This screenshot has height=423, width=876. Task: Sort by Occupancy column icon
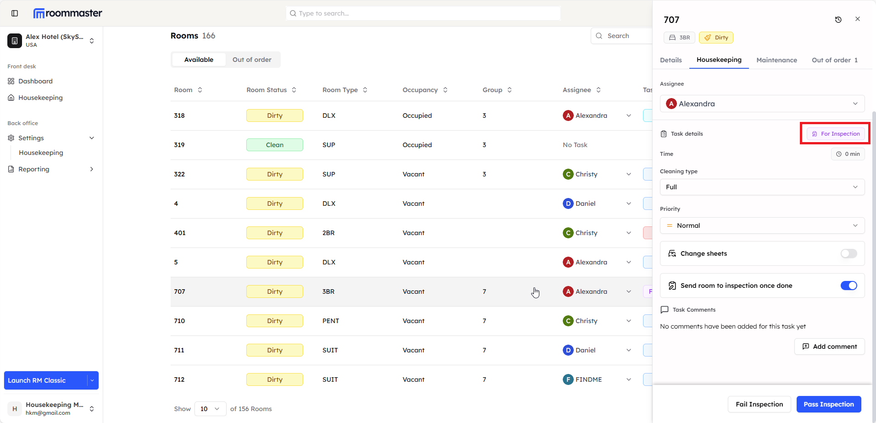pyautogui.click(x=445, y=90)
